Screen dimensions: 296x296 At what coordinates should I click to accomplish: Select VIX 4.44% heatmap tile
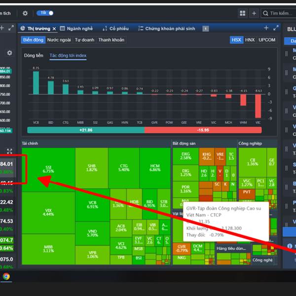(48, 212)
